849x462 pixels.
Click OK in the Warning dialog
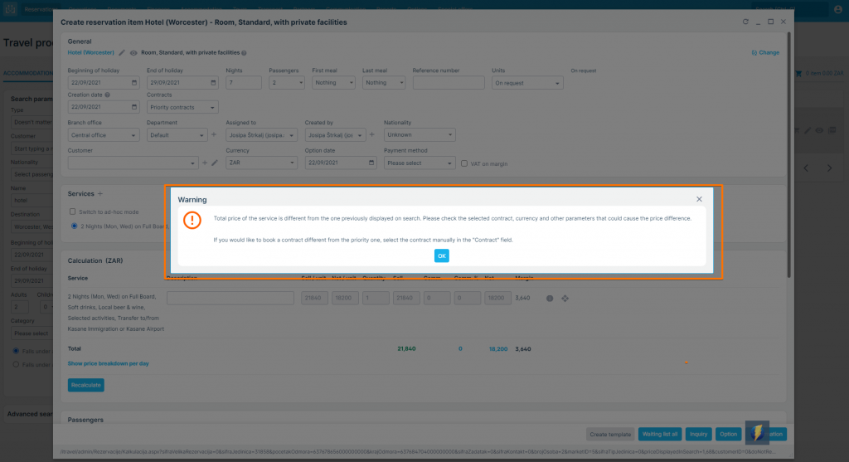pos(441,256)
